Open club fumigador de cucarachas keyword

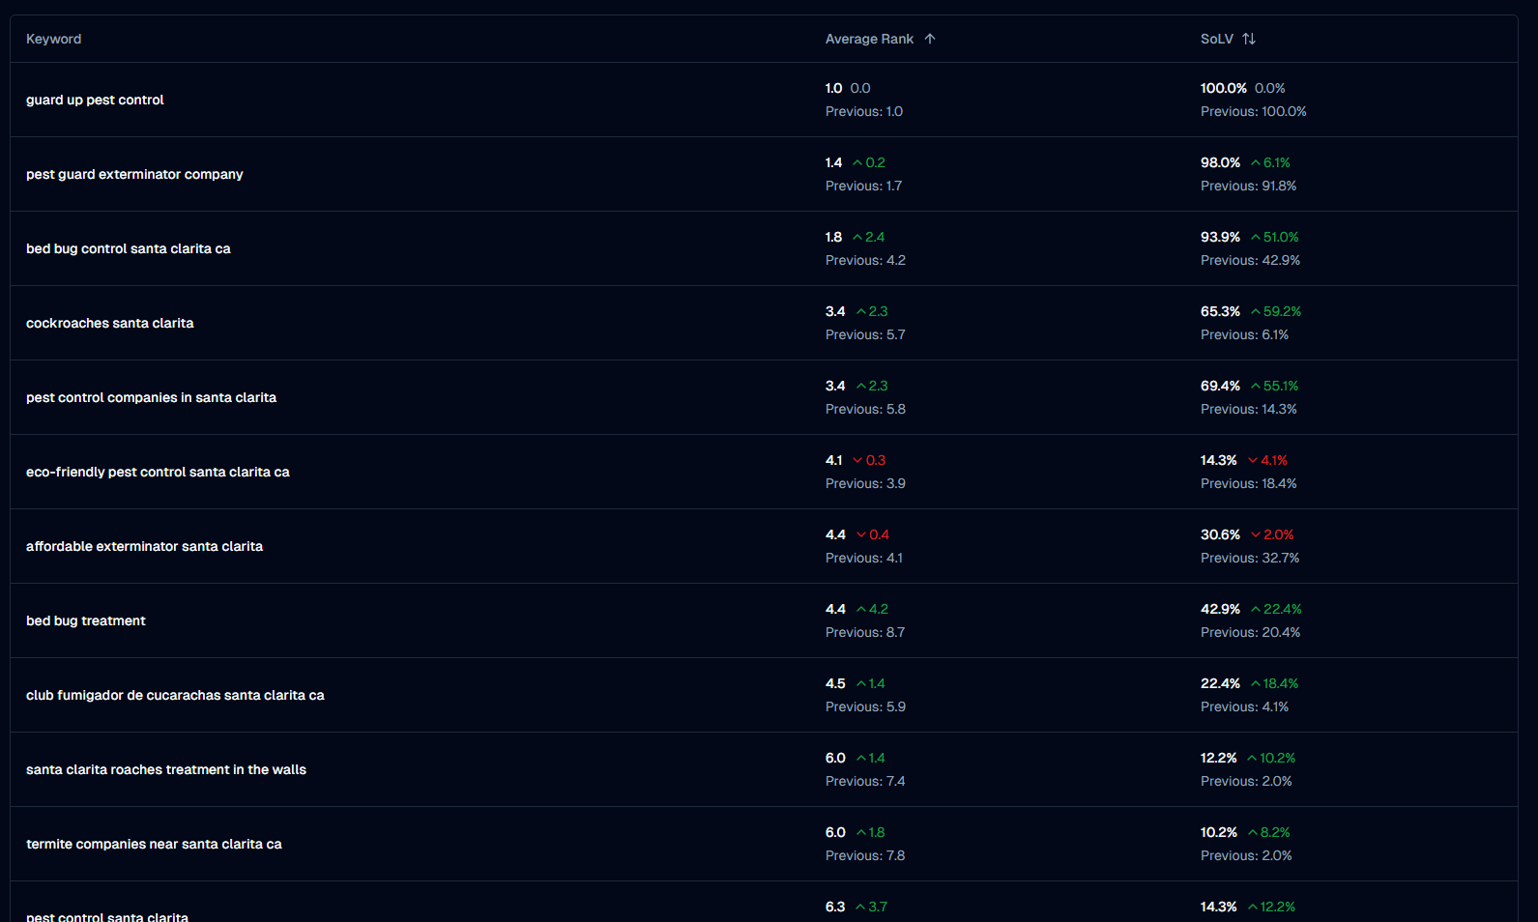(175, 695)
